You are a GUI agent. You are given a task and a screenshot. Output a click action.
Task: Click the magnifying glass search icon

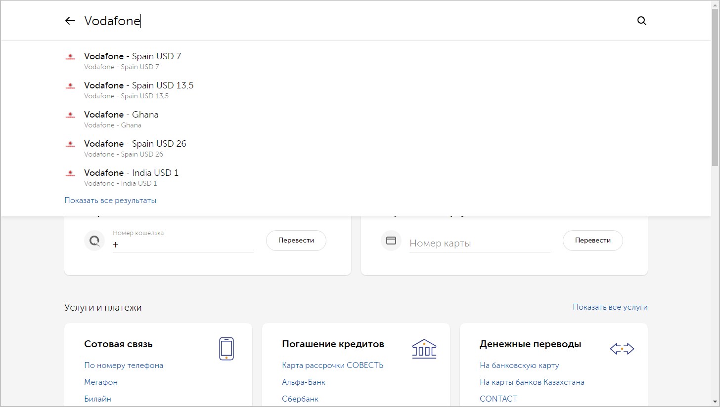[x=641, y=21]
